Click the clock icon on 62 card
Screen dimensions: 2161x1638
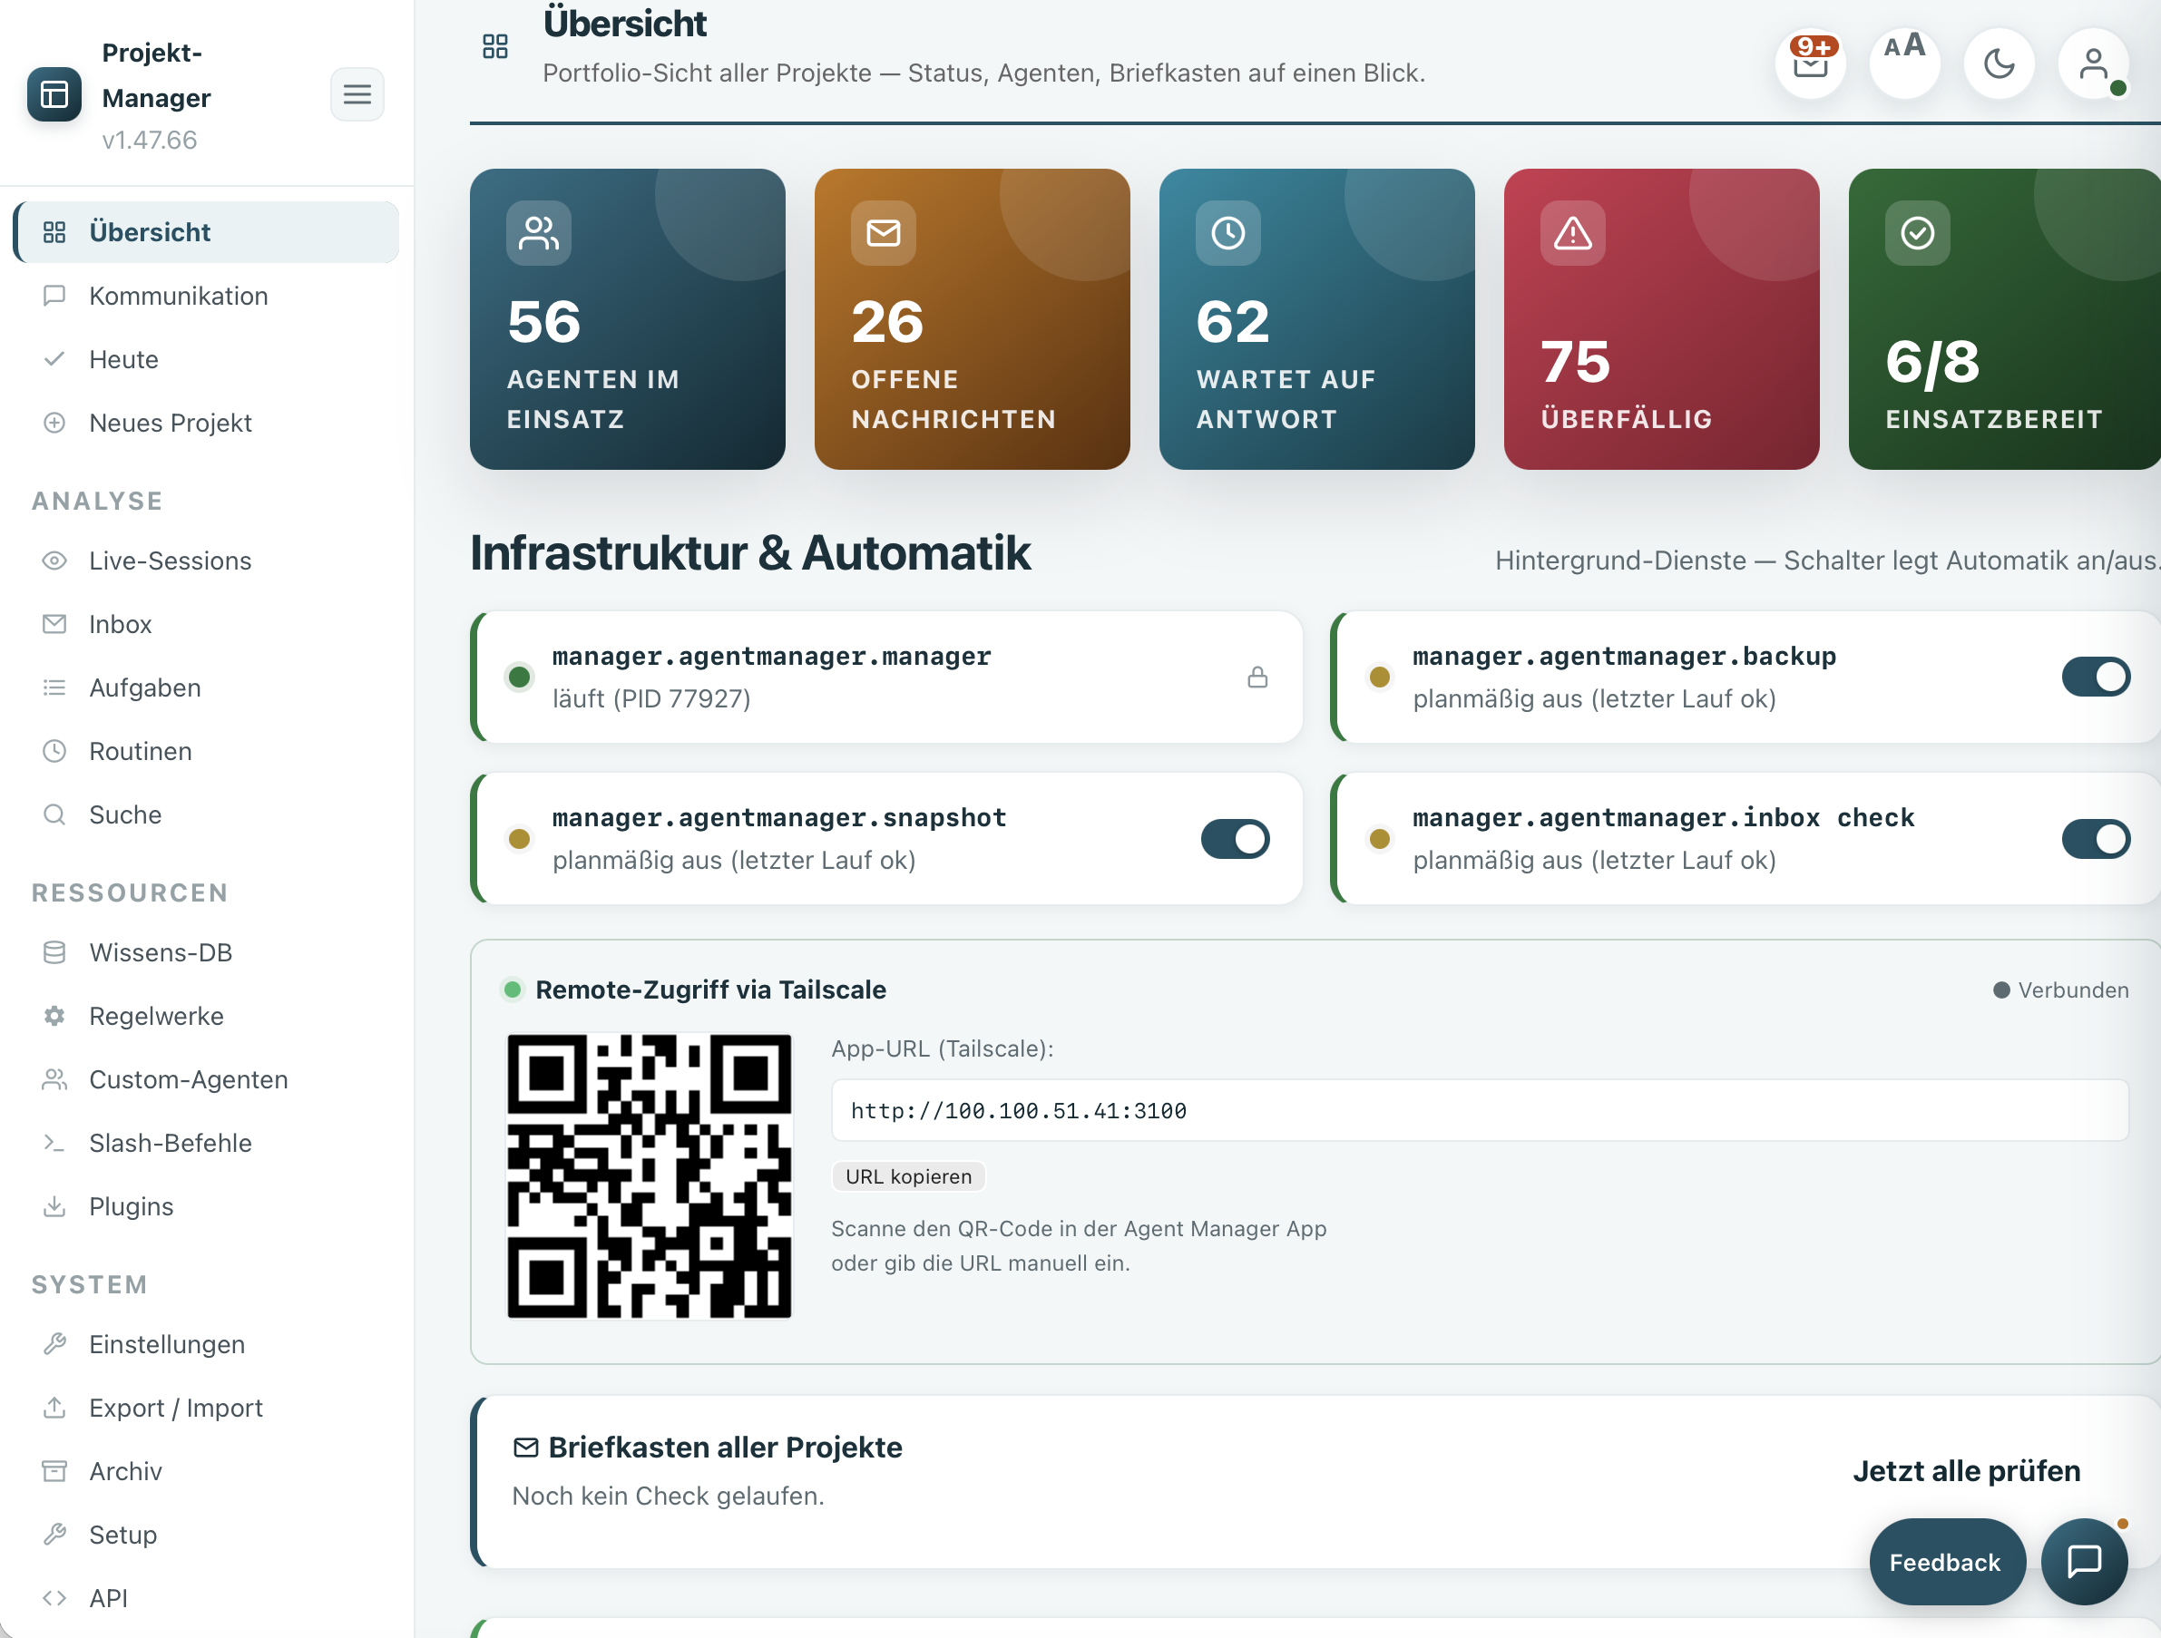click(x=1228, y=232)
